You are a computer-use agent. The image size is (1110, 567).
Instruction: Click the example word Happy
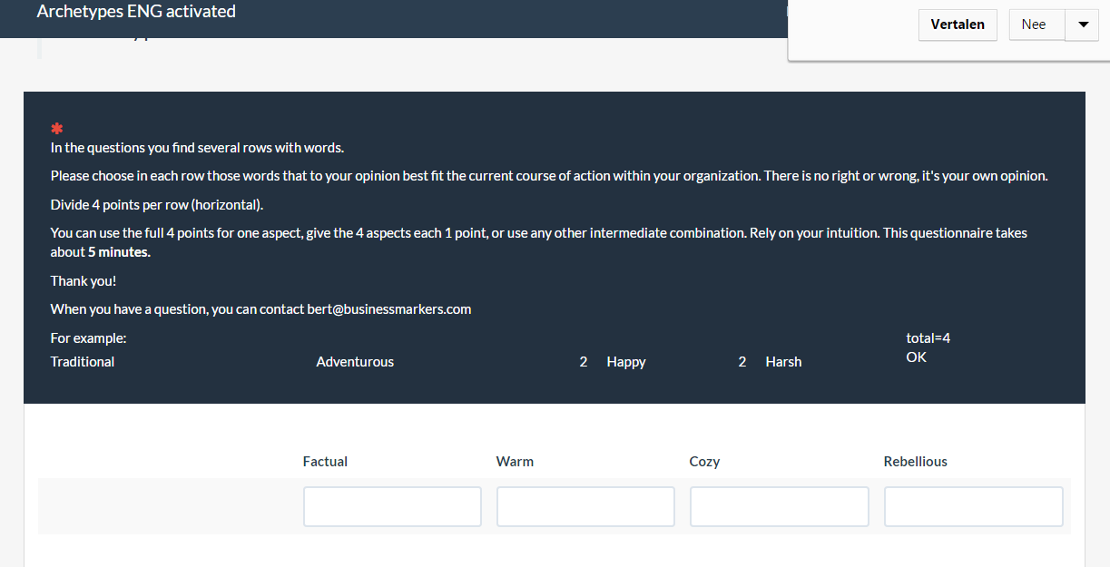pyautogui.click(x=626, y=361)
